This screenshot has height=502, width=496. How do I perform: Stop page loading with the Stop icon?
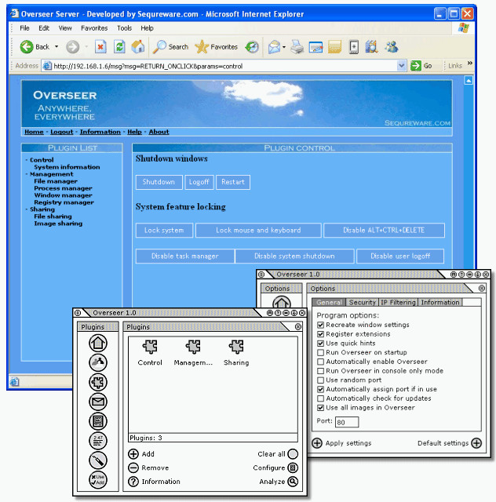coord(100,47)
